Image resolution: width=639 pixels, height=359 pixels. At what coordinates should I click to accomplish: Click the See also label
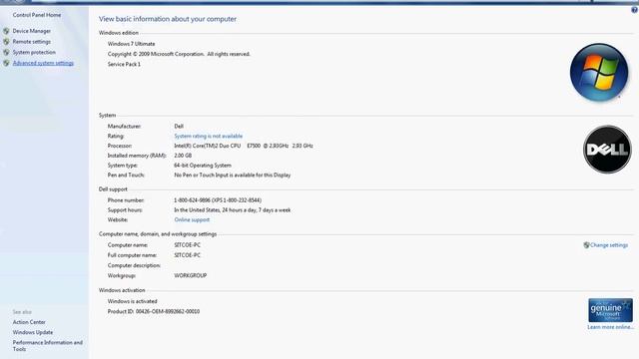(x=22, y=312)
